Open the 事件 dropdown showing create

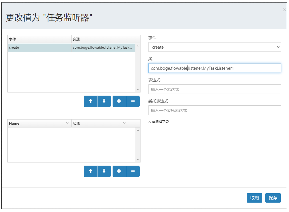point(214,47)
